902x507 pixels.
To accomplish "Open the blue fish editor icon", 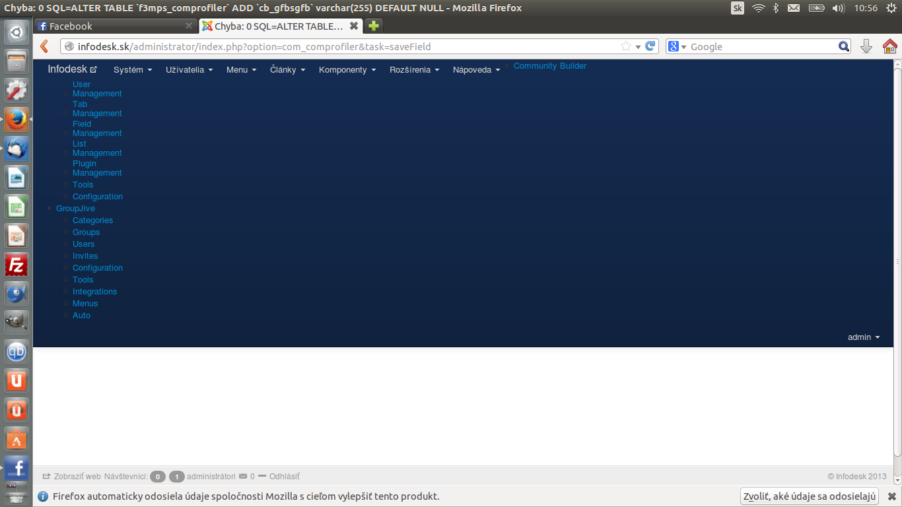I will click(x=17, y=294).
